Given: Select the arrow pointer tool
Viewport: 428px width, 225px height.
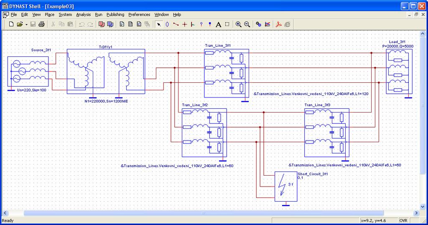Looking at the screenshot, I should (x=158, y=24).
